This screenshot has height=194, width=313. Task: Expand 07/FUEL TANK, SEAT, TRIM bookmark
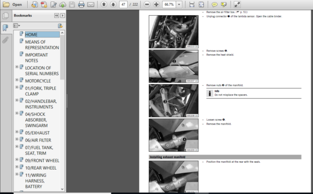[17, 147]
